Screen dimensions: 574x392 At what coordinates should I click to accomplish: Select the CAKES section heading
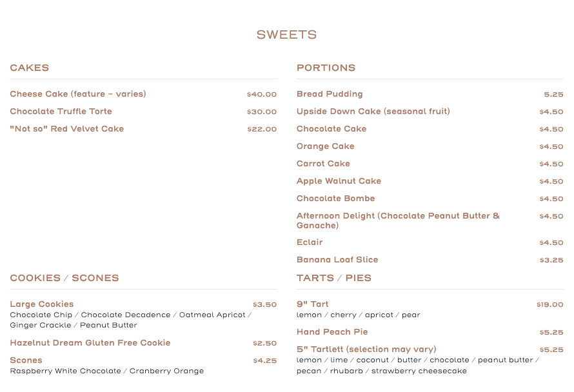[29, 68]
